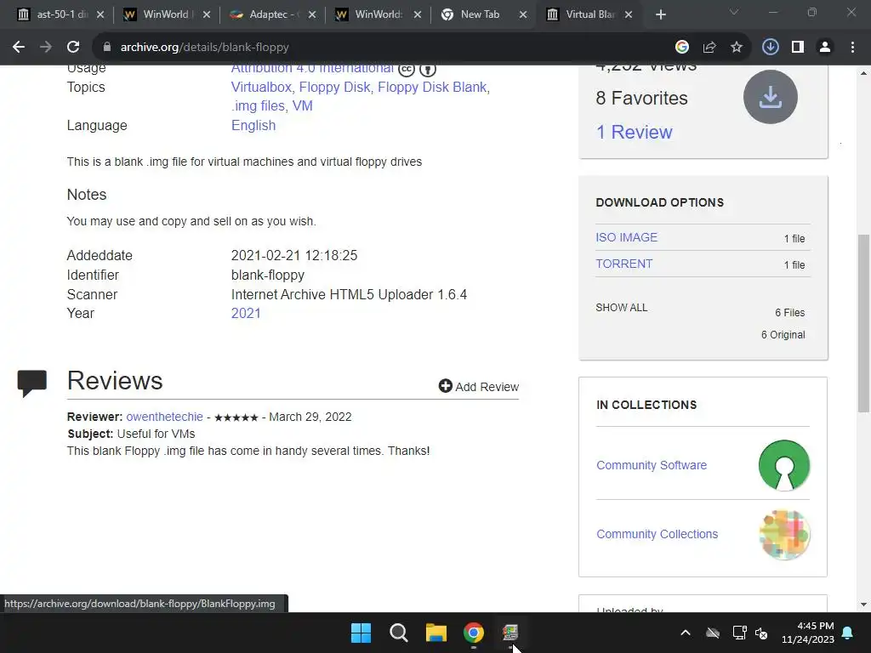Open File Explorer from taskbar
This screenshot has height=653, width=871.
click(x=436, y=633)
